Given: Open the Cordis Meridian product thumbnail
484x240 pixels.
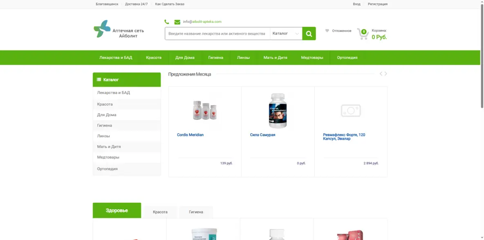Looking at the screenshot, I should (x=205, y=110).
